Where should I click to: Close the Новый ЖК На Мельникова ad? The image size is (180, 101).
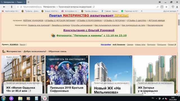[131, 57]
